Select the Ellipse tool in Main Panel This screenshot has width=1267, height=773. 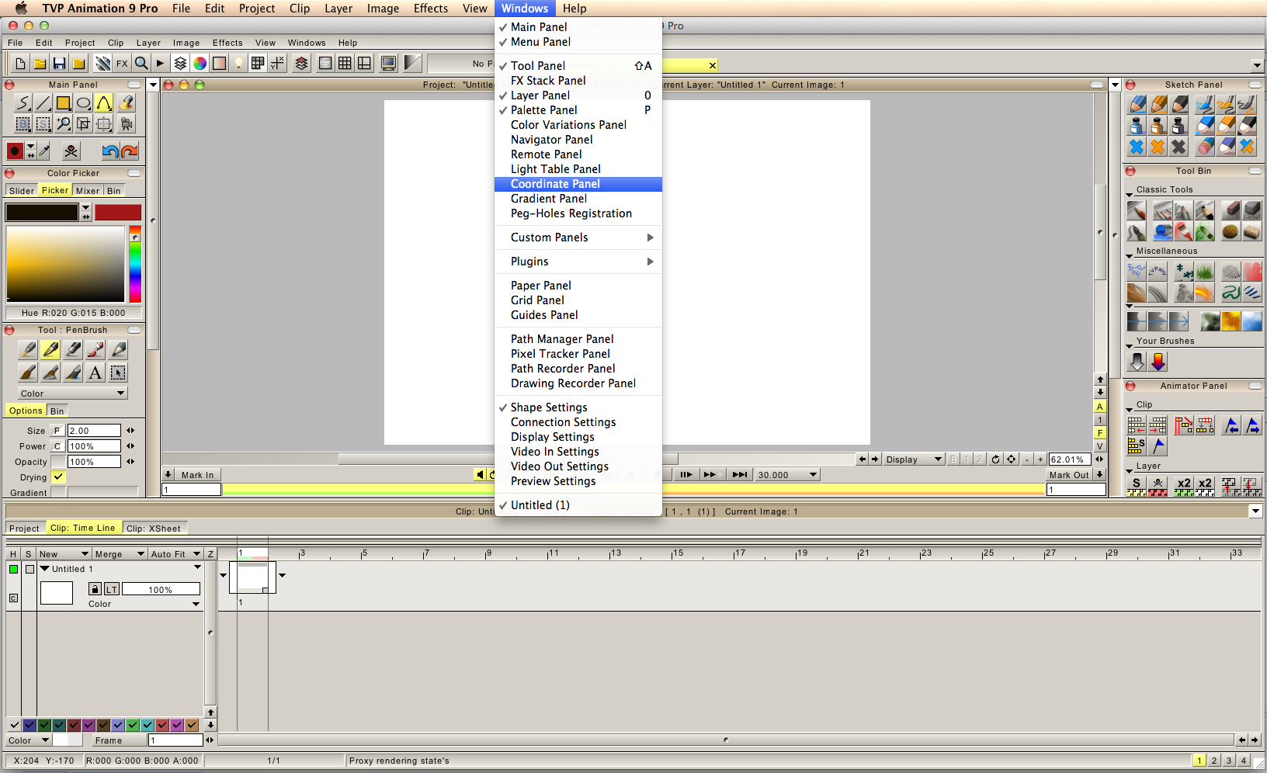pos(84,102)
